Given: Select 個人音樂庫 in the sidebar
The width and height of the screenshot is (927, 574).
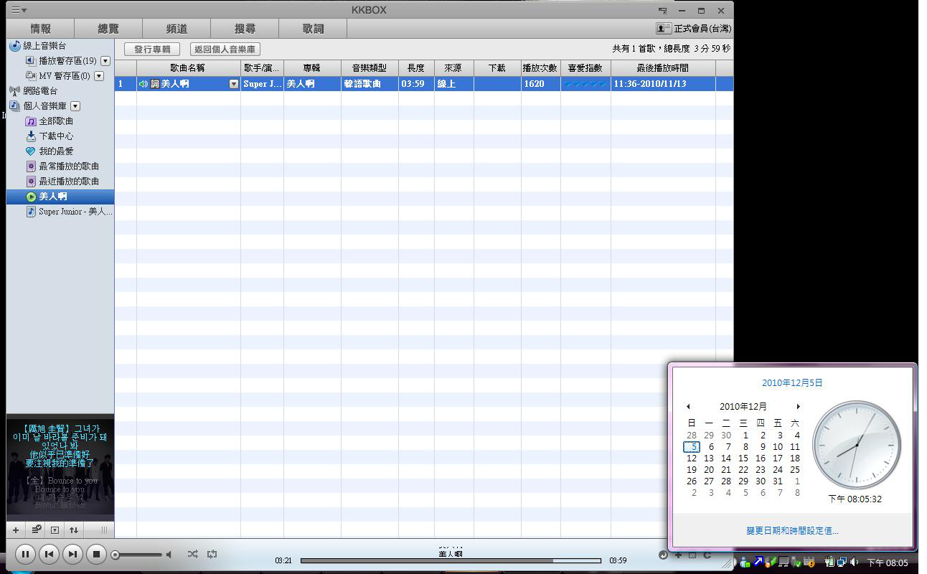Looking at the screenshot, I should coord(39,106).
